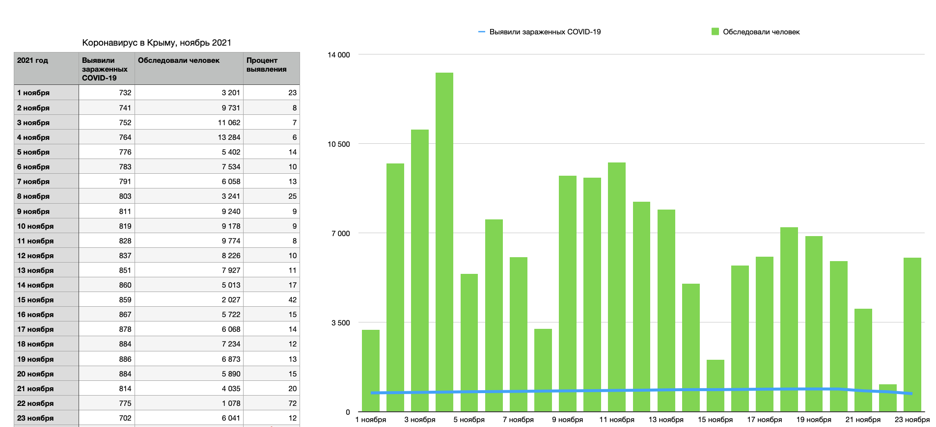The image size is (936, 427).
Task: Click the green legend square for Обследовали человек
Action: click(715, 31)
